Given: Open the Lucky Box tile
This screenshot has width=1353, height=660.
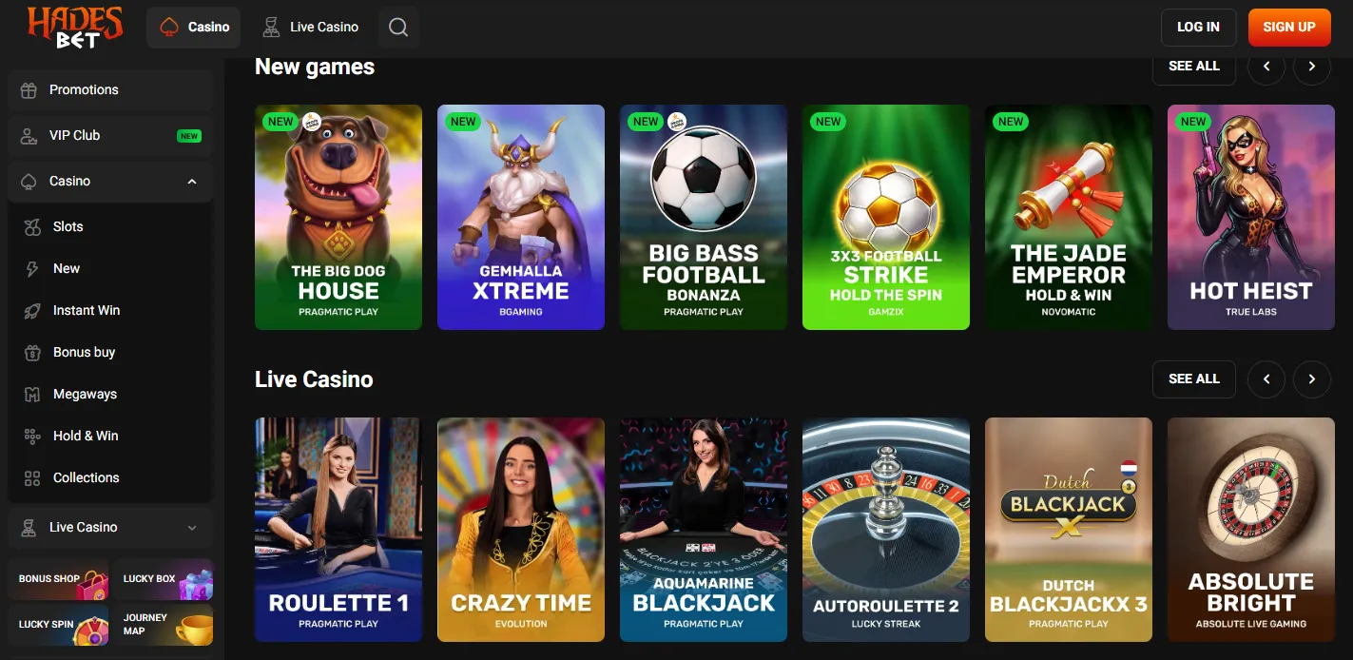Looking at the screenshot, I should tap(163, 578).
